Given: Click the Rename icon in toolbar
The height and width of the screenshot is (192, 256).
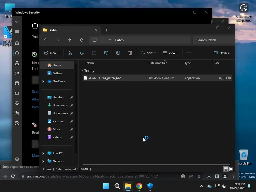Looking at the screenshot, I should [106, 53].
